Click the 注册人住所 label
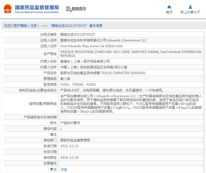This screenshot has width=206, height=173. (48, 46)
